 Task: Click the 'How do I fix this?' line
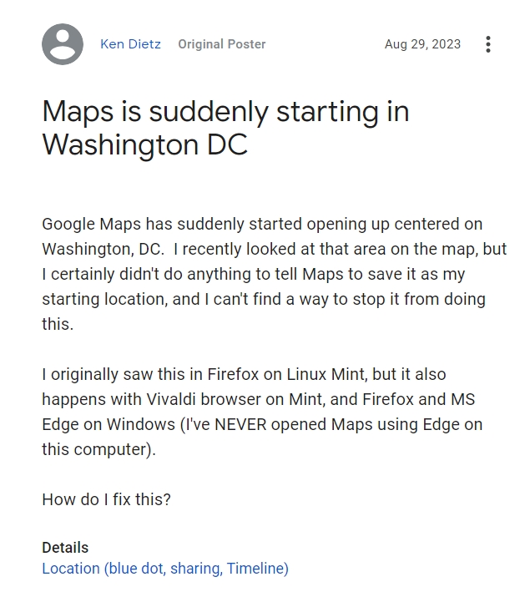pyautogui.click(x=107, y=499)
